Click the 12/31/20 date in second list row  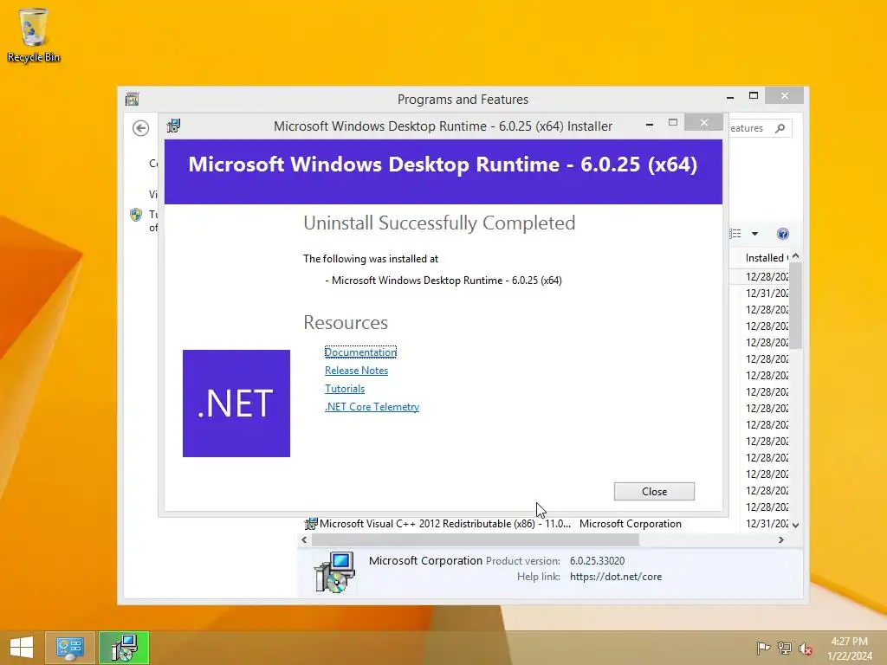click(767, 293)
